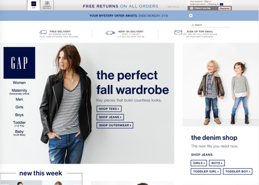
Task: Click the free delivery van icon
Action: [43, 32]
